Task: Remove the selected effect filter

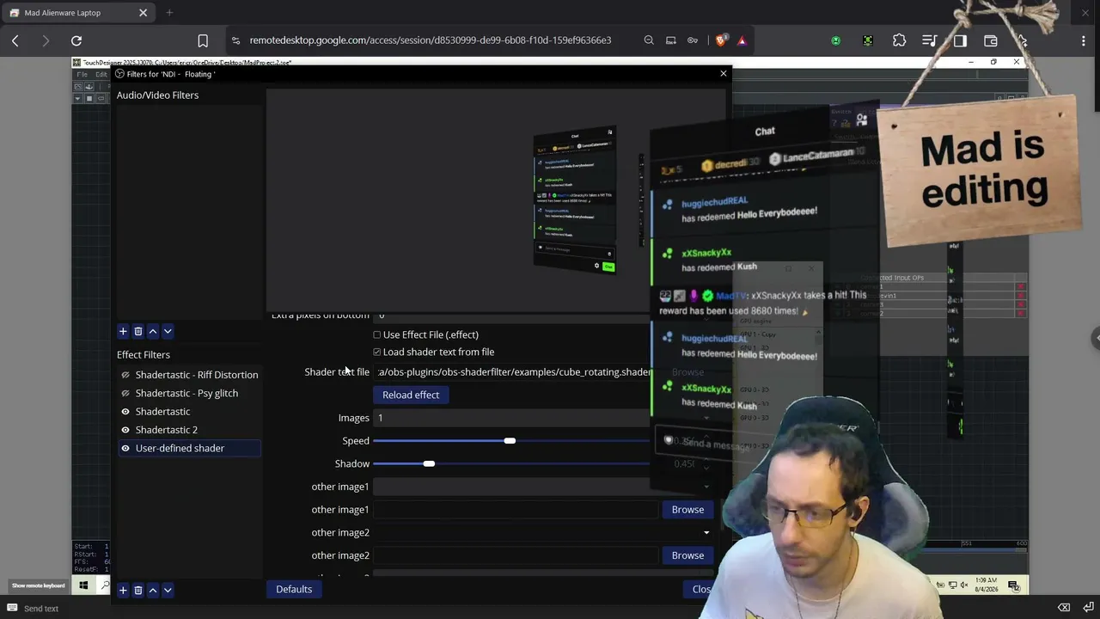Action: (137, 590)
